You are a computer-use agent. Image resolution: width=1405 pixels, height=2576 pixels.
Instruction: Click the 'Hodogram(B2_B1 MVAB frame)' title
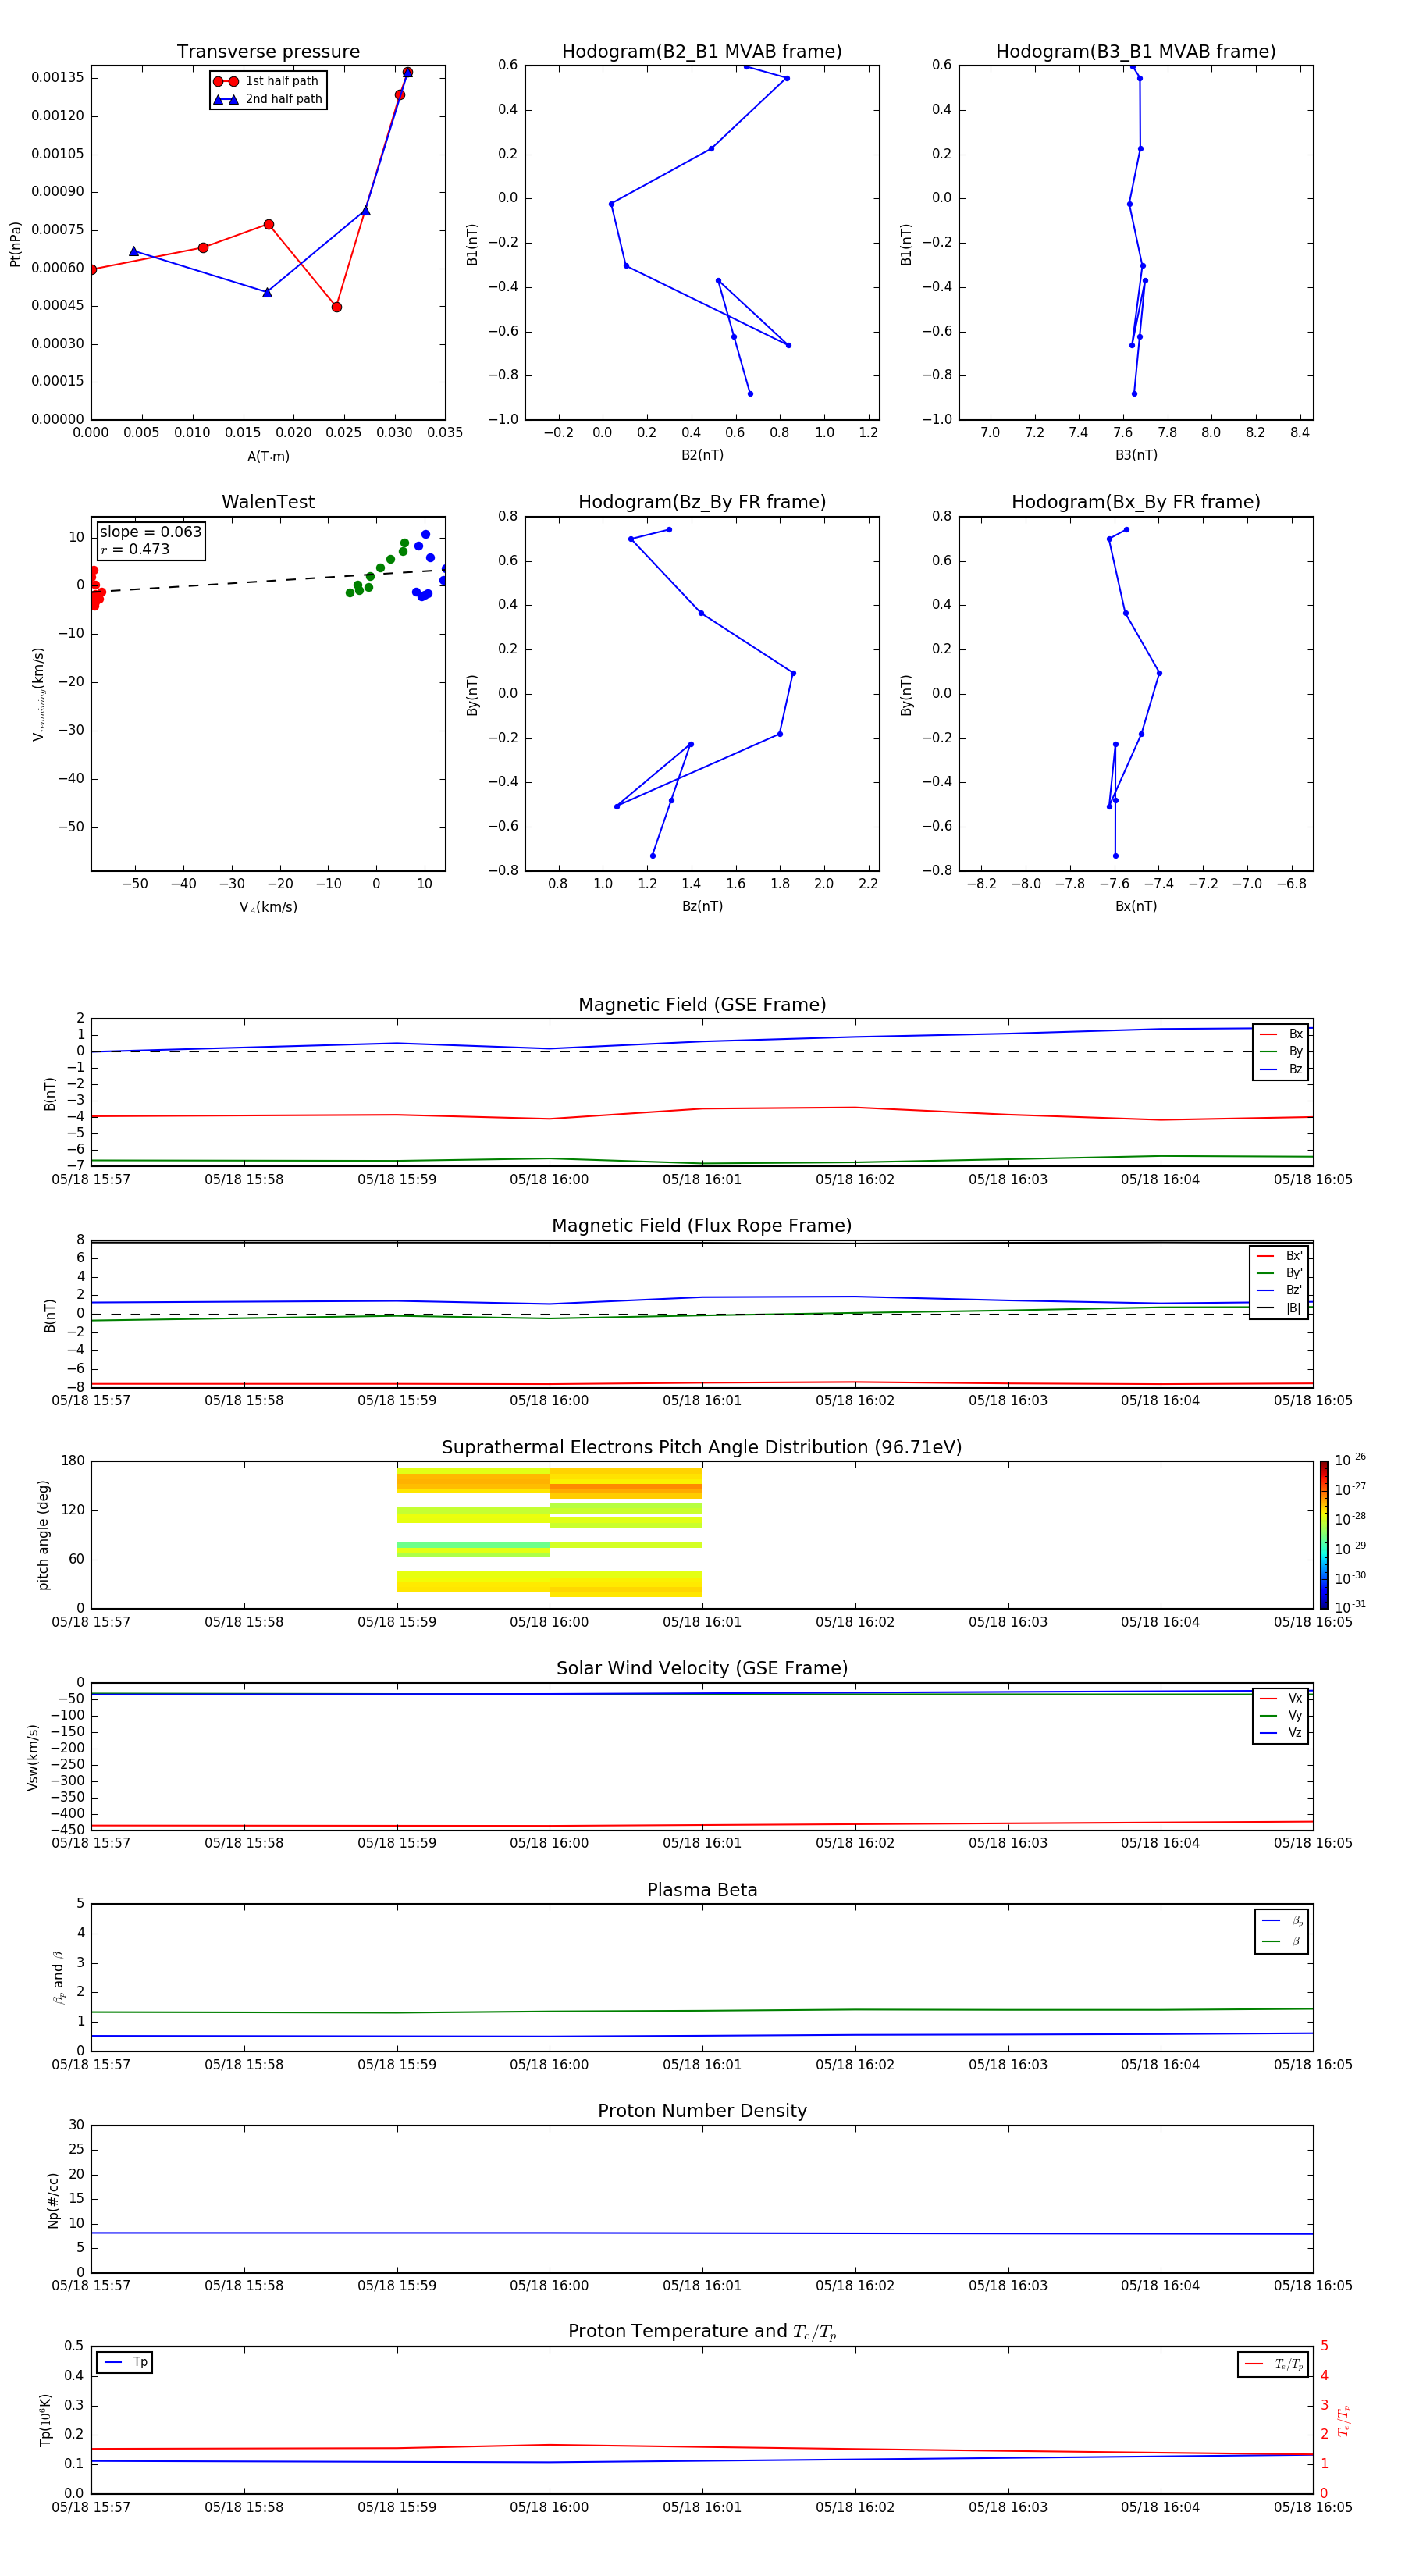click(x=702, y=52)
